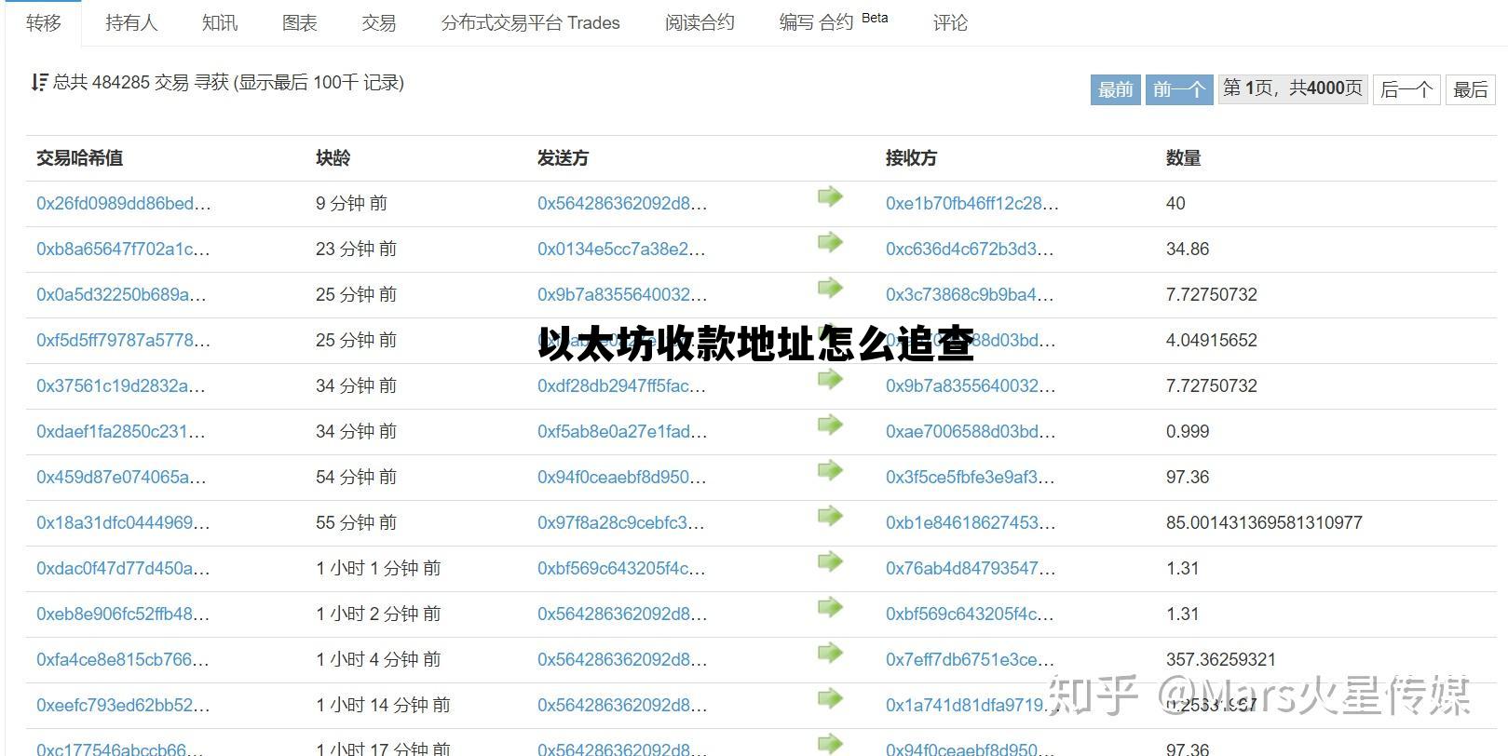Open sender address 0x0134e5cc7a38e2…

(621, 249)
